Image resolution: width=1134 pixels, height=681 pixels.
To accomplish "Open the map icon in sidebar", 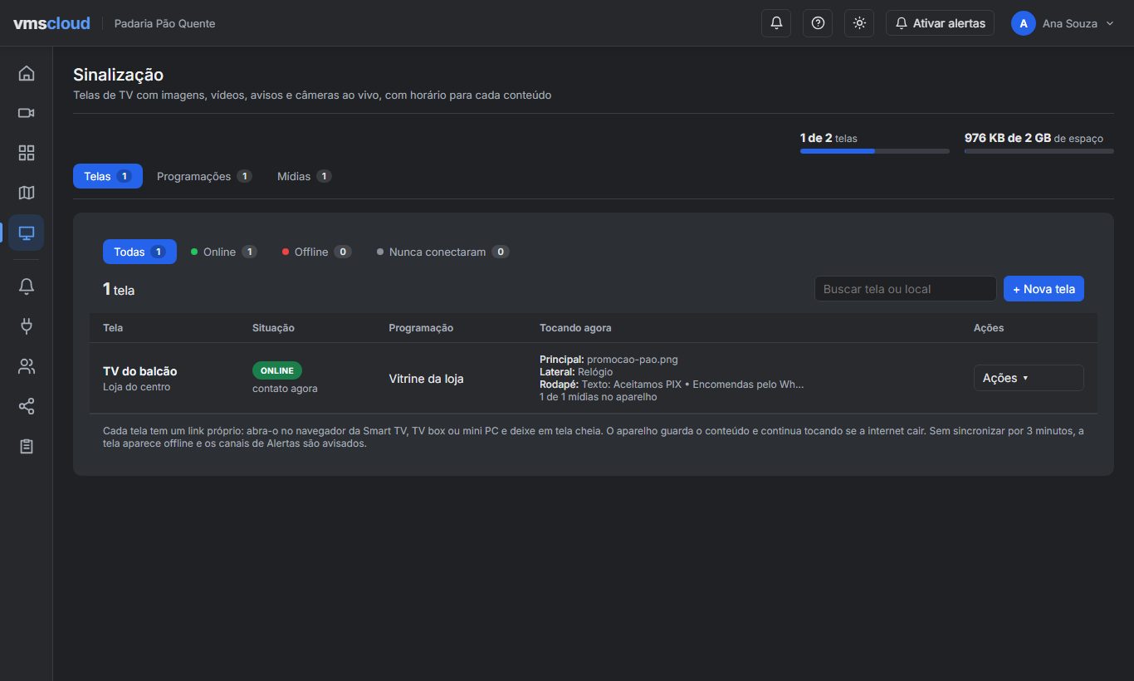I will click(27, 193).
